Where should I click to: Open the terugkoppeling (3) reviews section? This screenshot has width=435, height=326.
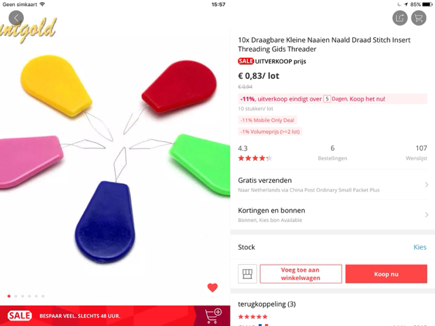(267, 304)
